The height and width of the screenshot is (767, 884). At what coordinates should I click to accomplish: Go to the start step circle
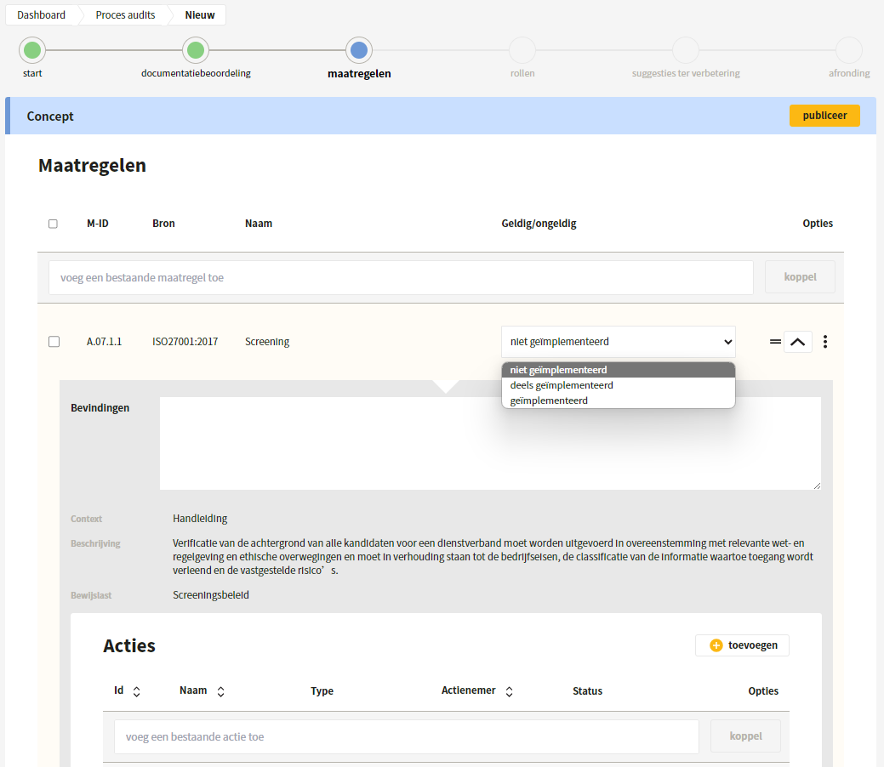(32, 50)
